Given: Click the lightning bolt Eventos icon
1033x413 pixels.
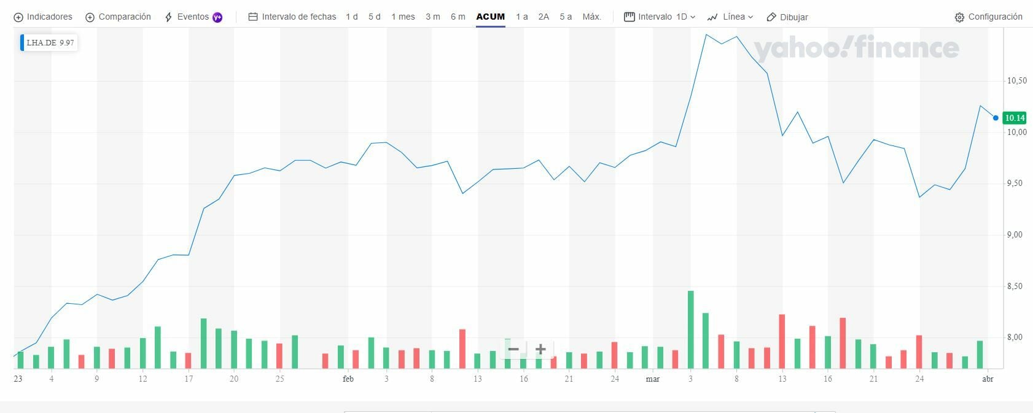Looking at the screenshot, I should [x=168, y=17].
